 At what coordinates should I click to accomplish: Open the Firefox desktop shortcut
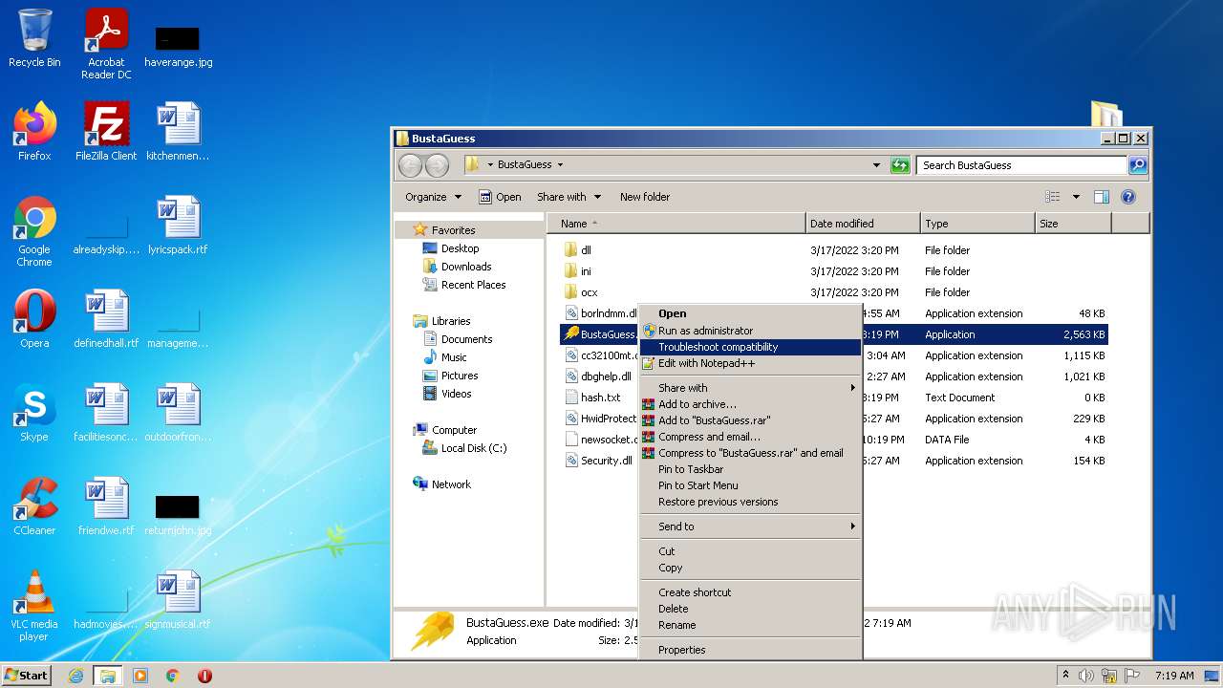click(x=34, y=132)
